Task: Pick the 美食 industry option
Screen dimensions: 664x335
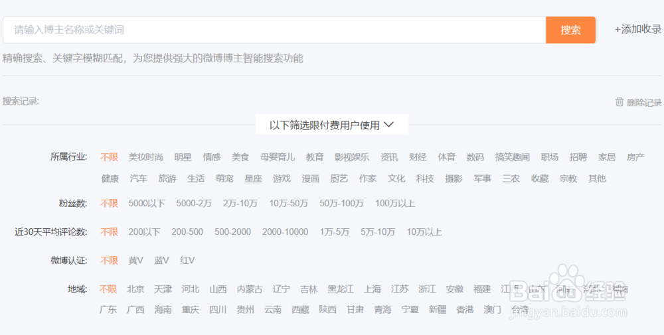Action: 240,157
